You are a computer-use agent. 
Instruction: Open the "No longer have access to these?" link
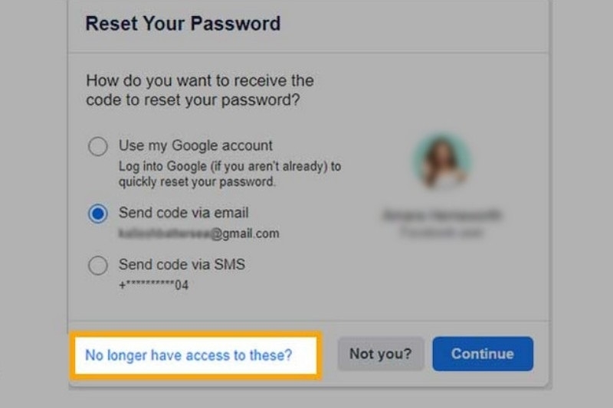(x=188, y=354)
